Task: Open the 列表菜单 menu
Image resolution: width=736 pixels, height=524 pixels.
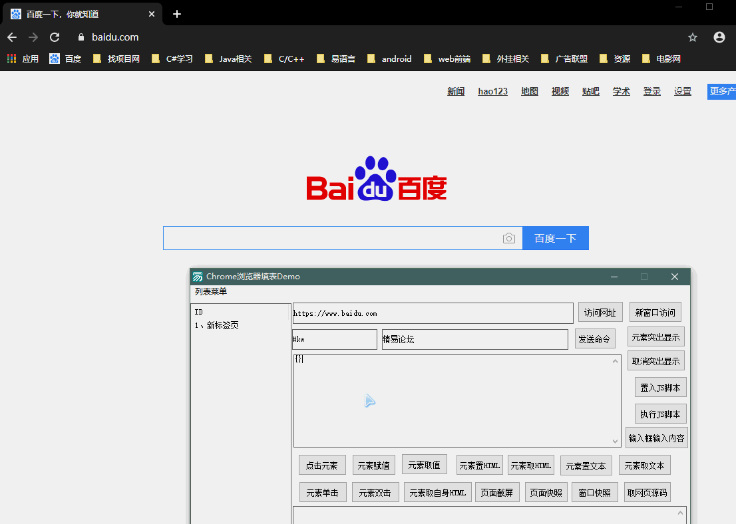Action: pyautogui.click(x=211, y=291)
